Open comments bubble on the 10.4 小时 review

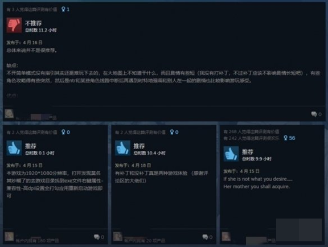tap(205, 237)
